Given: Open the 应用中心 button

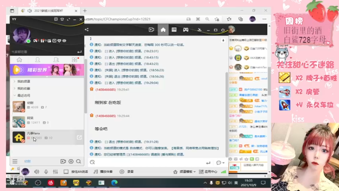Looking at the screenshot, I should [208, 172].
